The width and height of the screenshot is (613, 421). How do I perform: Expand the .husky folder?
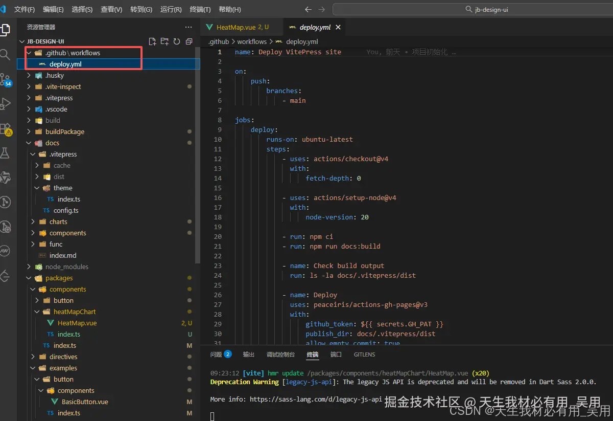54,75
